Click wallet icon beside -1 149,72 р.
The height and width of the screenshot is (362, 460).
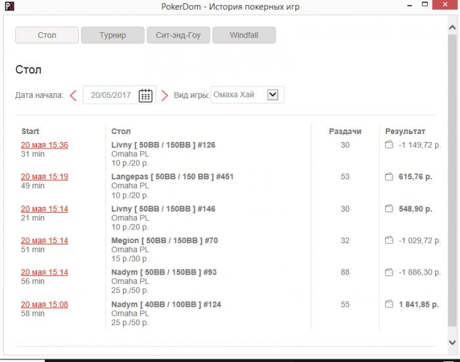coord(389,145)
